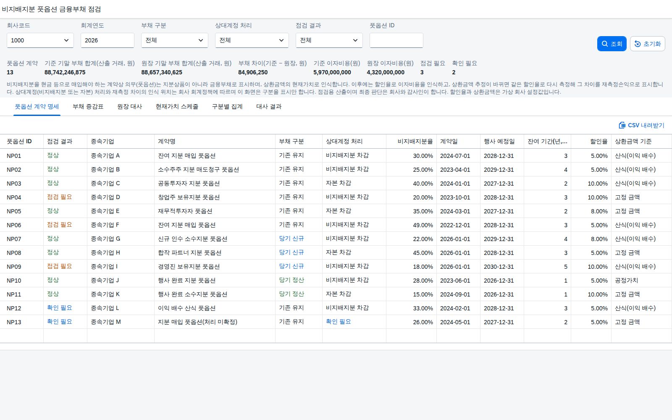Click the 상환금액 기준 column header
This screenshot has height=420, width=672.
click(641, 142)
